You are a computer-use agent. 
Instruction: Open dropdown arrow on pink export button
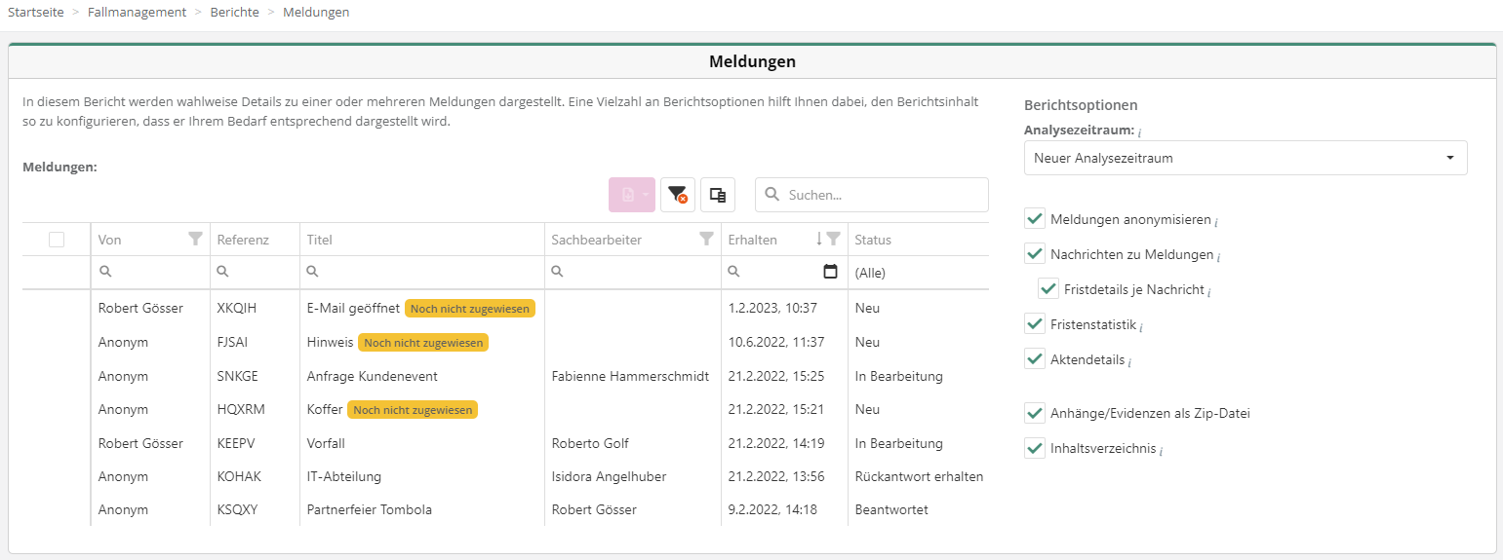tap(646, 195)
